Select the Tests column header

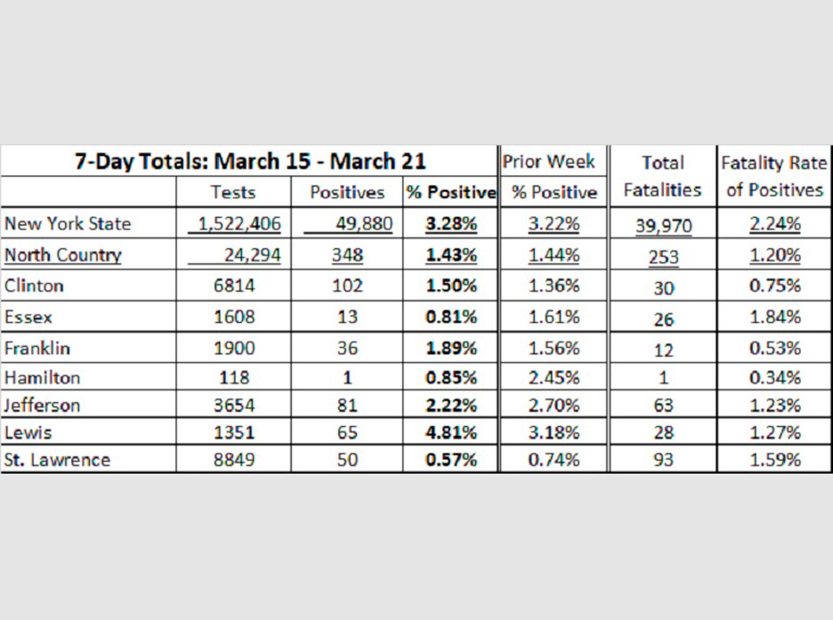[x=232, y=192]
